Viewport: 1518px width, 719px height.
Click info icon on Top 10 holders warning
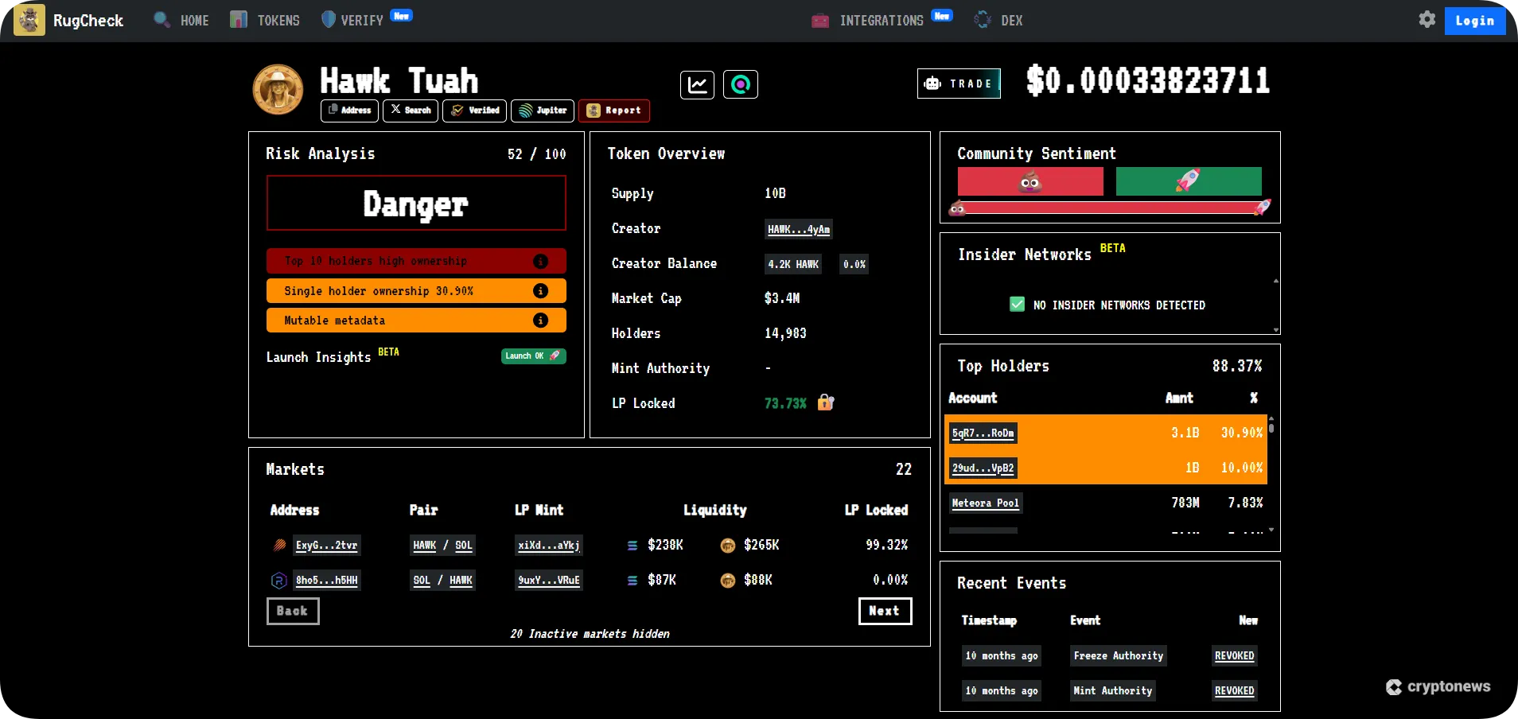pyautogui.click(x=540, y=261)
